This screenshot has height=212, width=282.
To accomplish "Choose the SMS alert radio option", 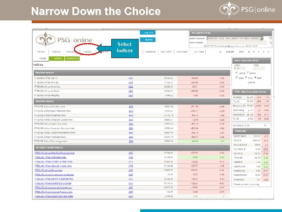I will pyautogui.click(x=246, y=77).
